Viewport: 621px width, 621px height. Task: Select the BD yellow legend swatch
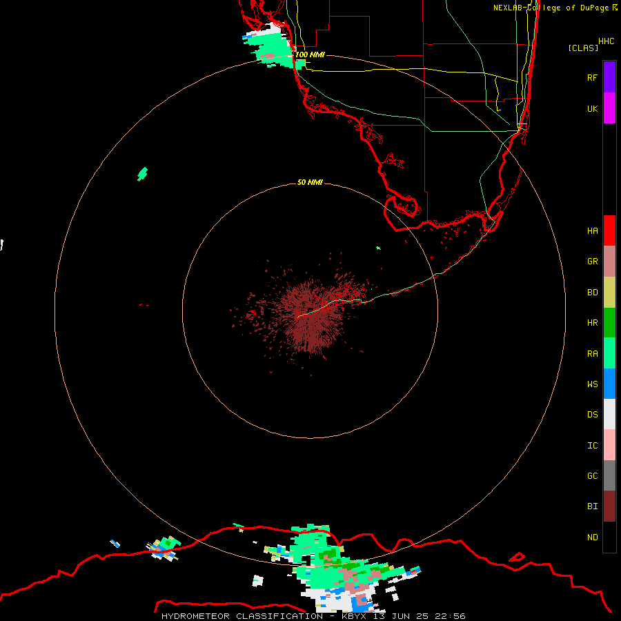point(609,293)
